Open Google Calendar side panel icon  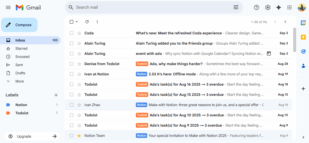point(303,23)
